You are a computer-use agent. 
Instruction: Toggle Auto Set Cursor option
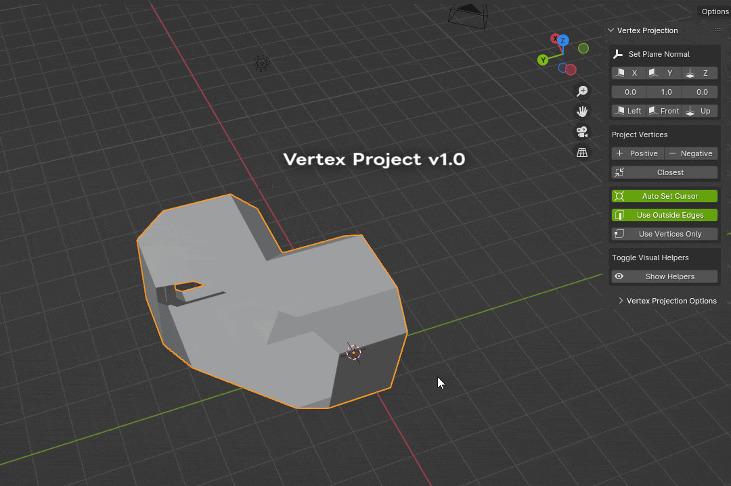(x=665, y=196)
